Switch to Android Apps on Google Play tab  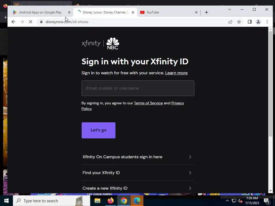pyautogui.click(x=40, y=12)
